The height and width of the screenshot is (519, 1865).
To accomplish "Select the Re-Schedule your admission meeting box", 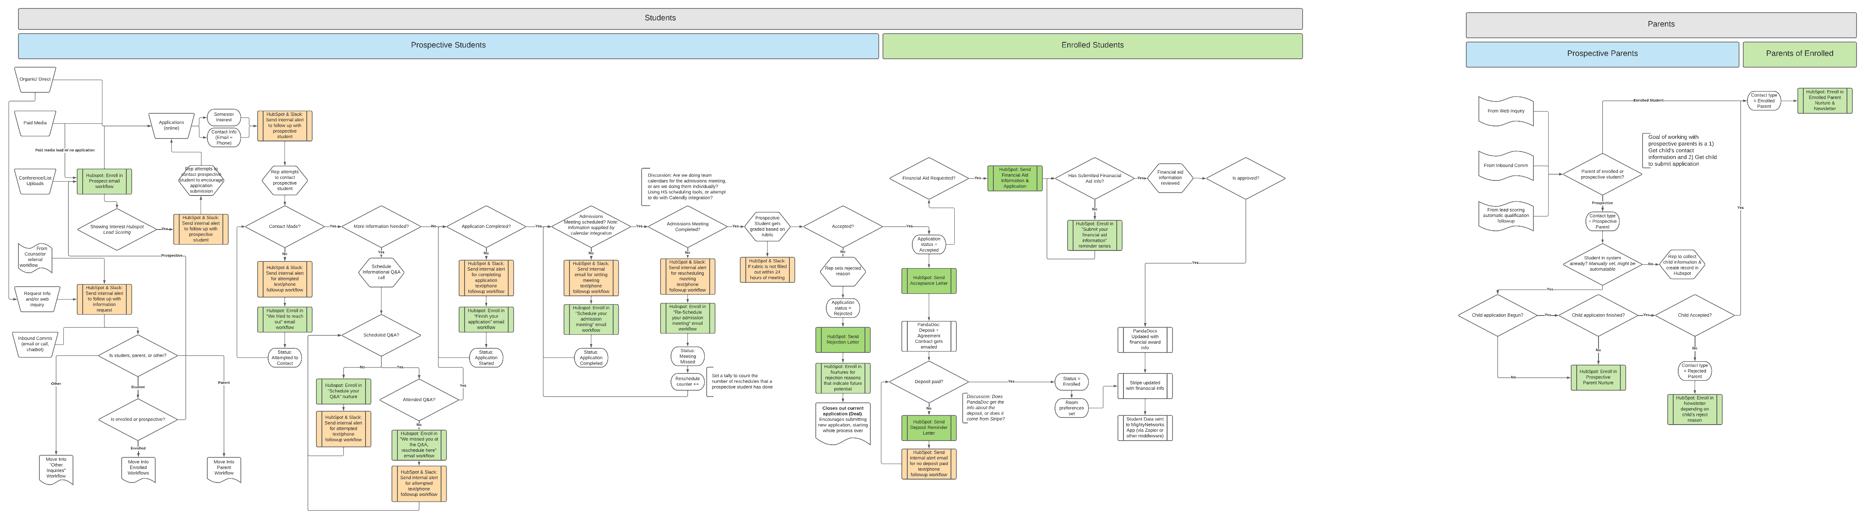I will point(687,318).
